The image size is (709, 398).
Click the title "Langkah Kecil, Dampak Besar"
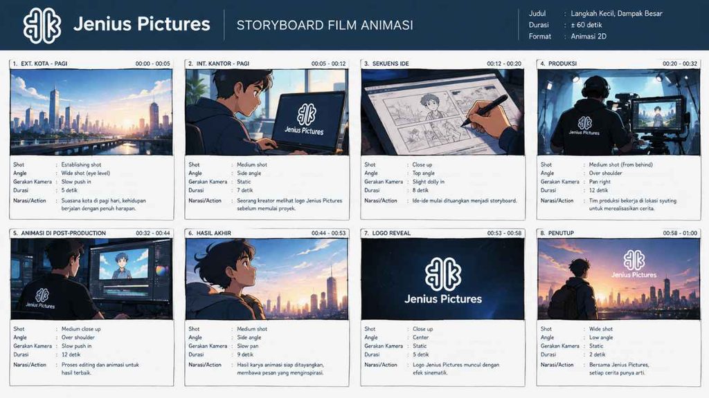coord(616,14)
